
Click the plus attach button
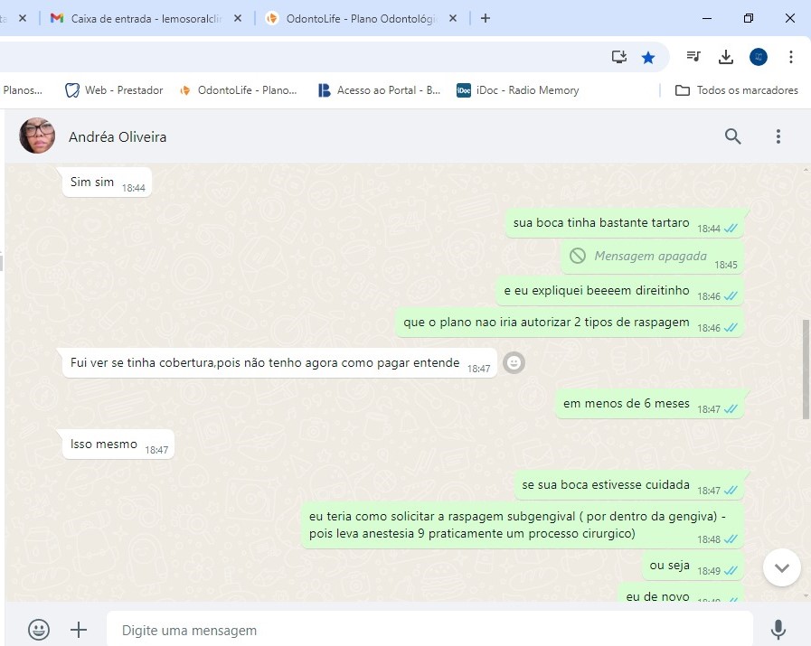click(79, 630)
